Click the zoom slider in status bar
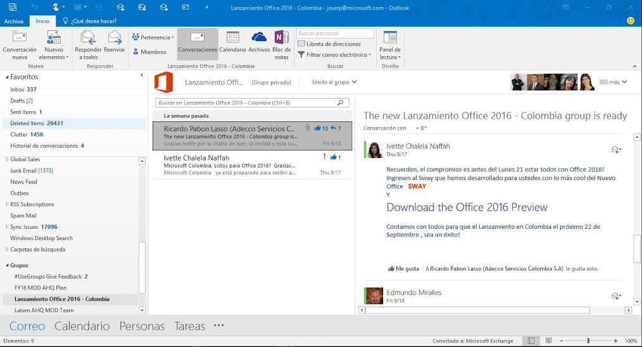The height and width of the screenshot is (347, 642). pyautogui.click(x=588, y=341)
